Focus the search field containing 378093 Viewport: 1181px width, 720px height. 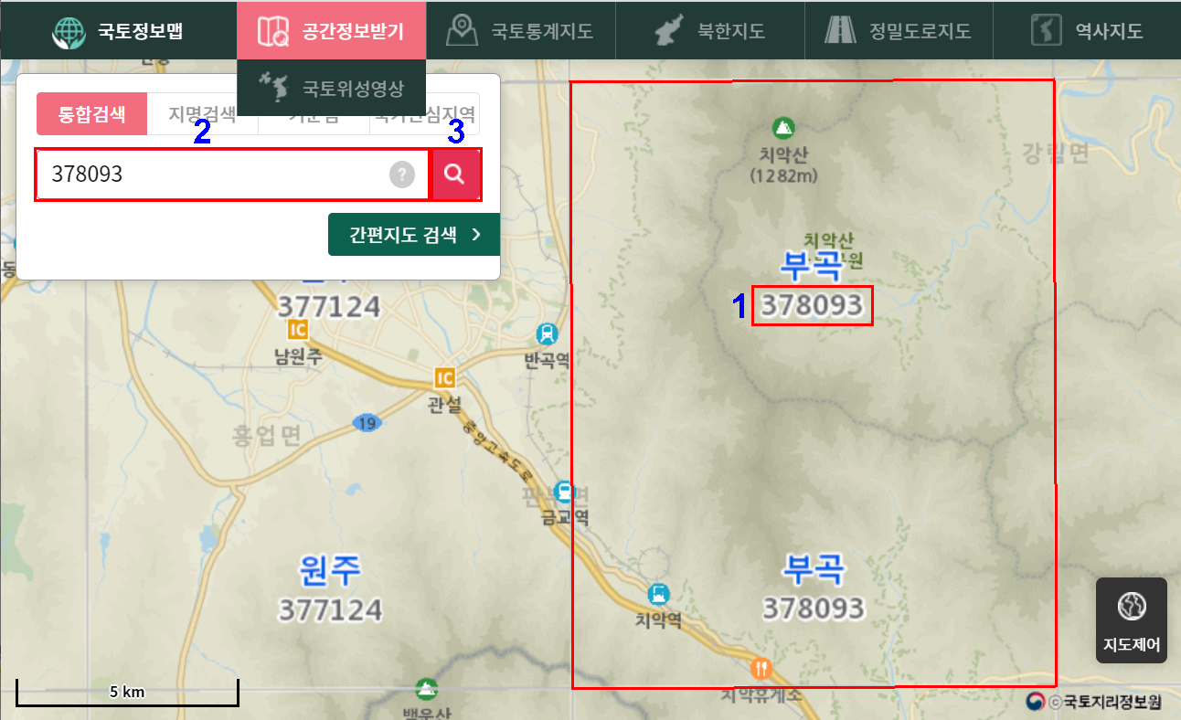coord(232,175)
